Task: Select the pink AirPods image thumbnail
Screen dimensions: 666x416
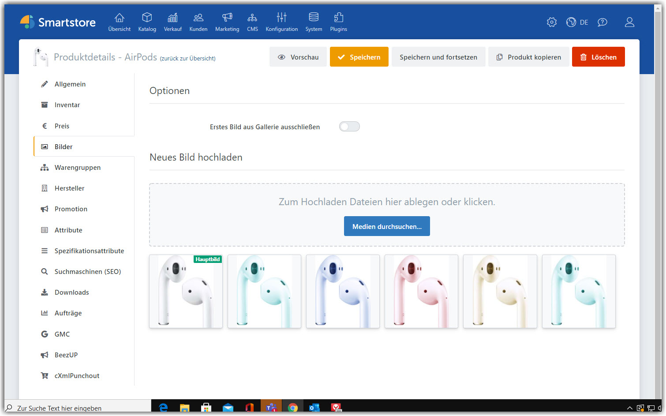Action: (421, 291)
